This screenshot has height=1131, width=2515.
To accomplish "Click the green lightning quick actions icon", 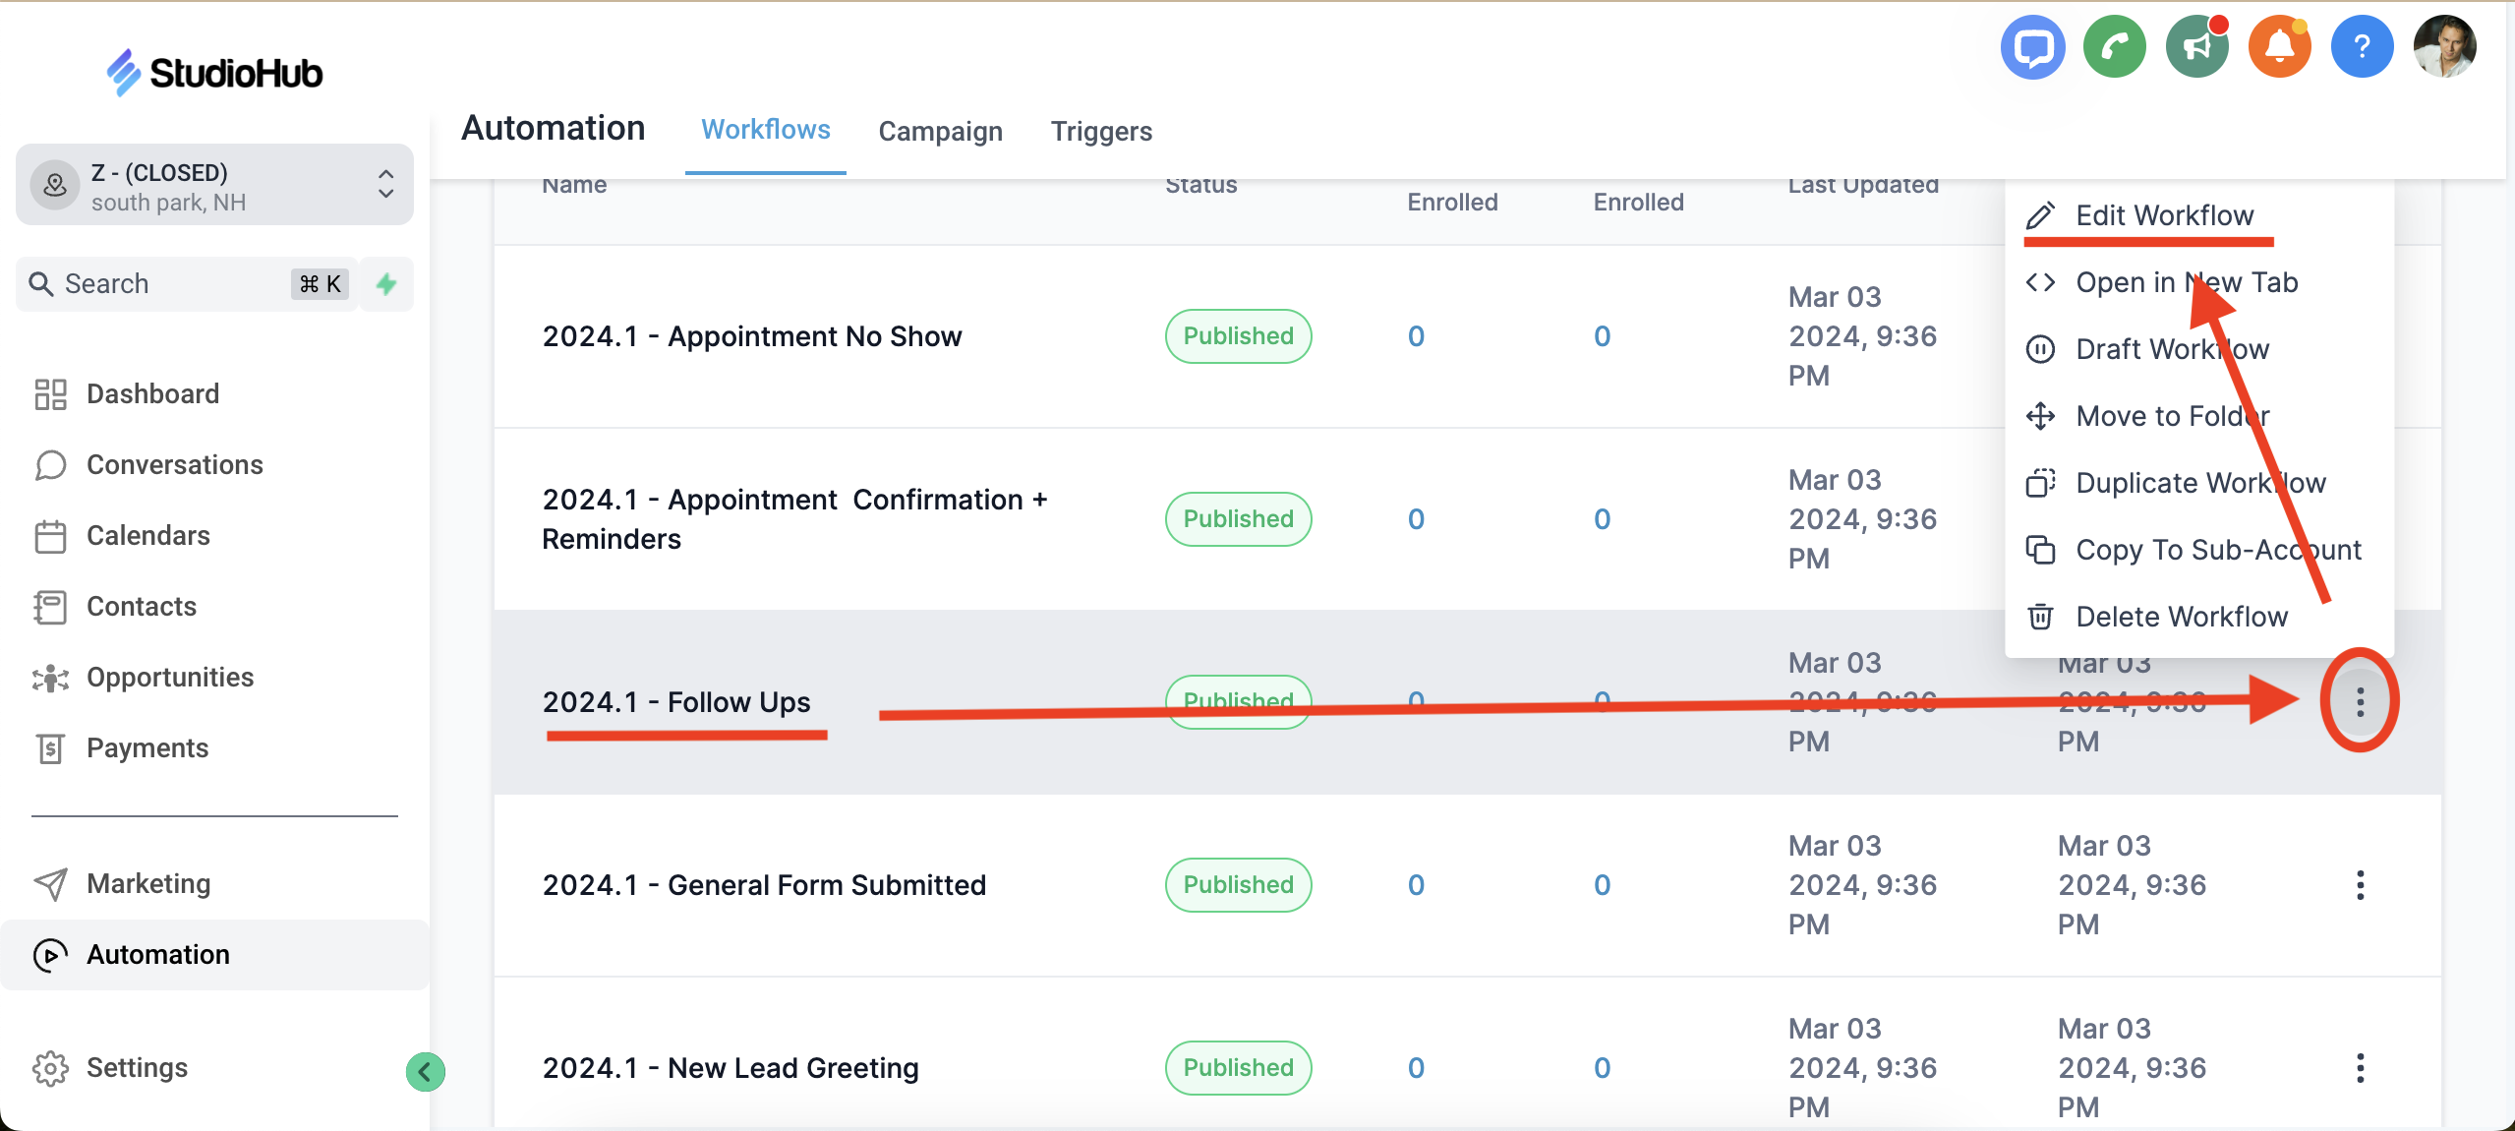I will [x=386, y=284].
